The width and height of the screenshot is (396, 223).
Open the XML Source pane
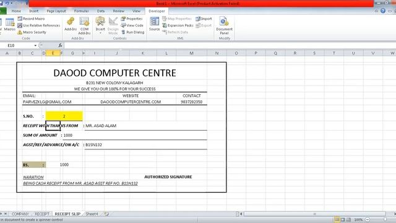pyautogui.click(x=154, y=24)
